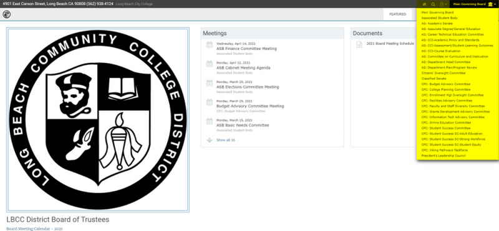Click calendar icon beside Budget Advisory Committee Meeting
Viewport: 499px width, 231px height.
pos(210,102)
